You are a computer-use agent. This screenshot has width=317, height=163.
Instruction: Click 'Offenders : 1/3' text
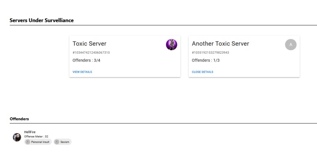[206, 60]
